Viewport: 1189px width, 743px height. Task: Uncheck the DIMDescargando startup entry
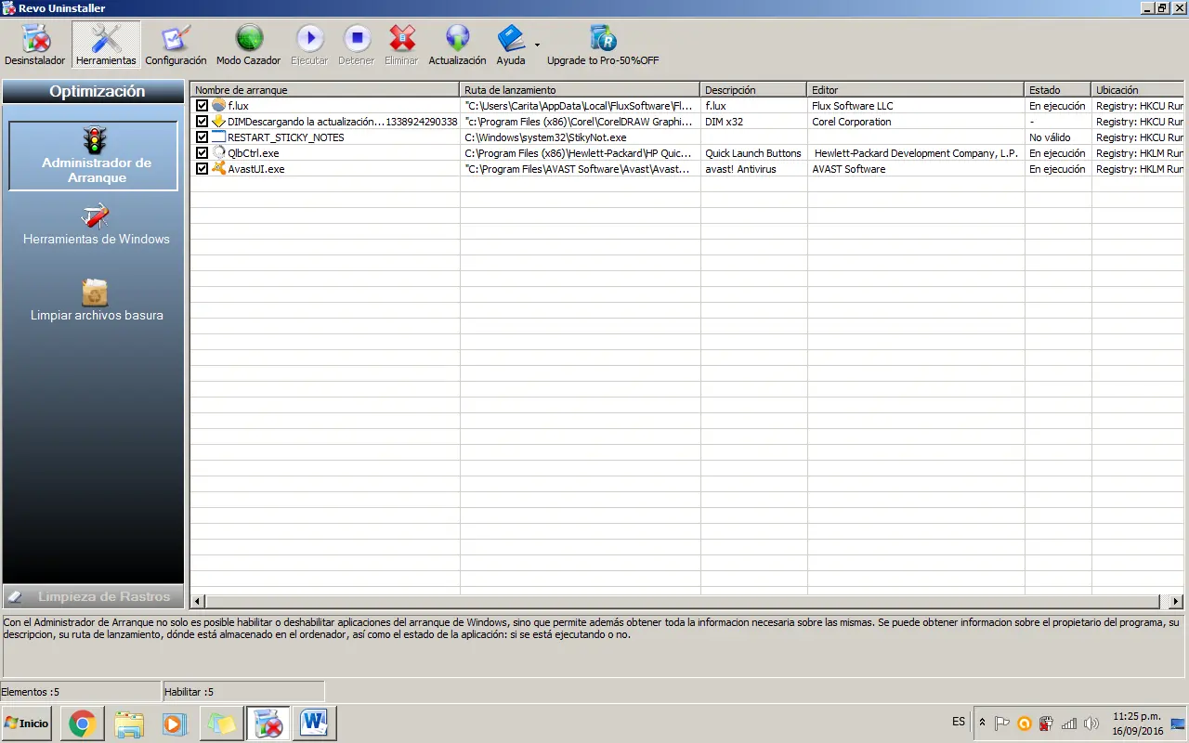202,122
